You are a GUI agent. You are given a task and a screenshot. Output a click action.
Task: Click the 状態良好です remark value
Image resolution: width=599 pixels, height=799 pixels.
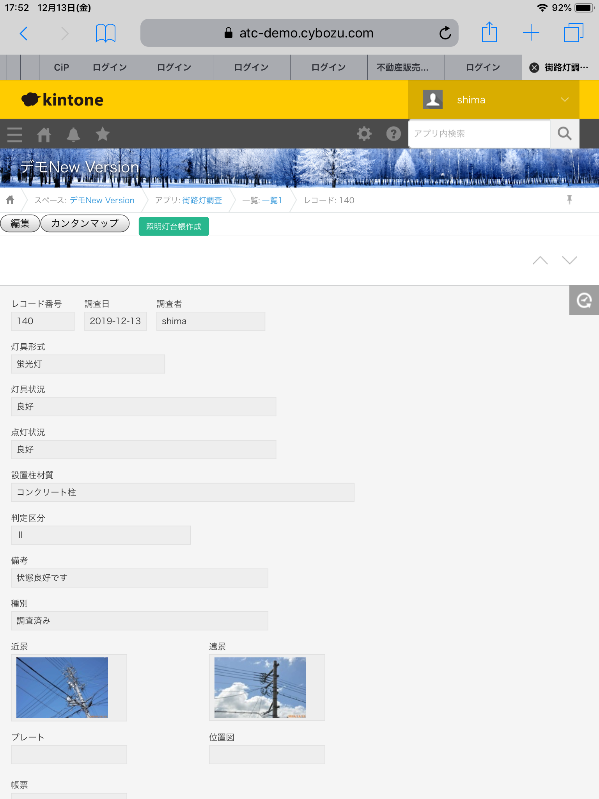click(140, 578)
